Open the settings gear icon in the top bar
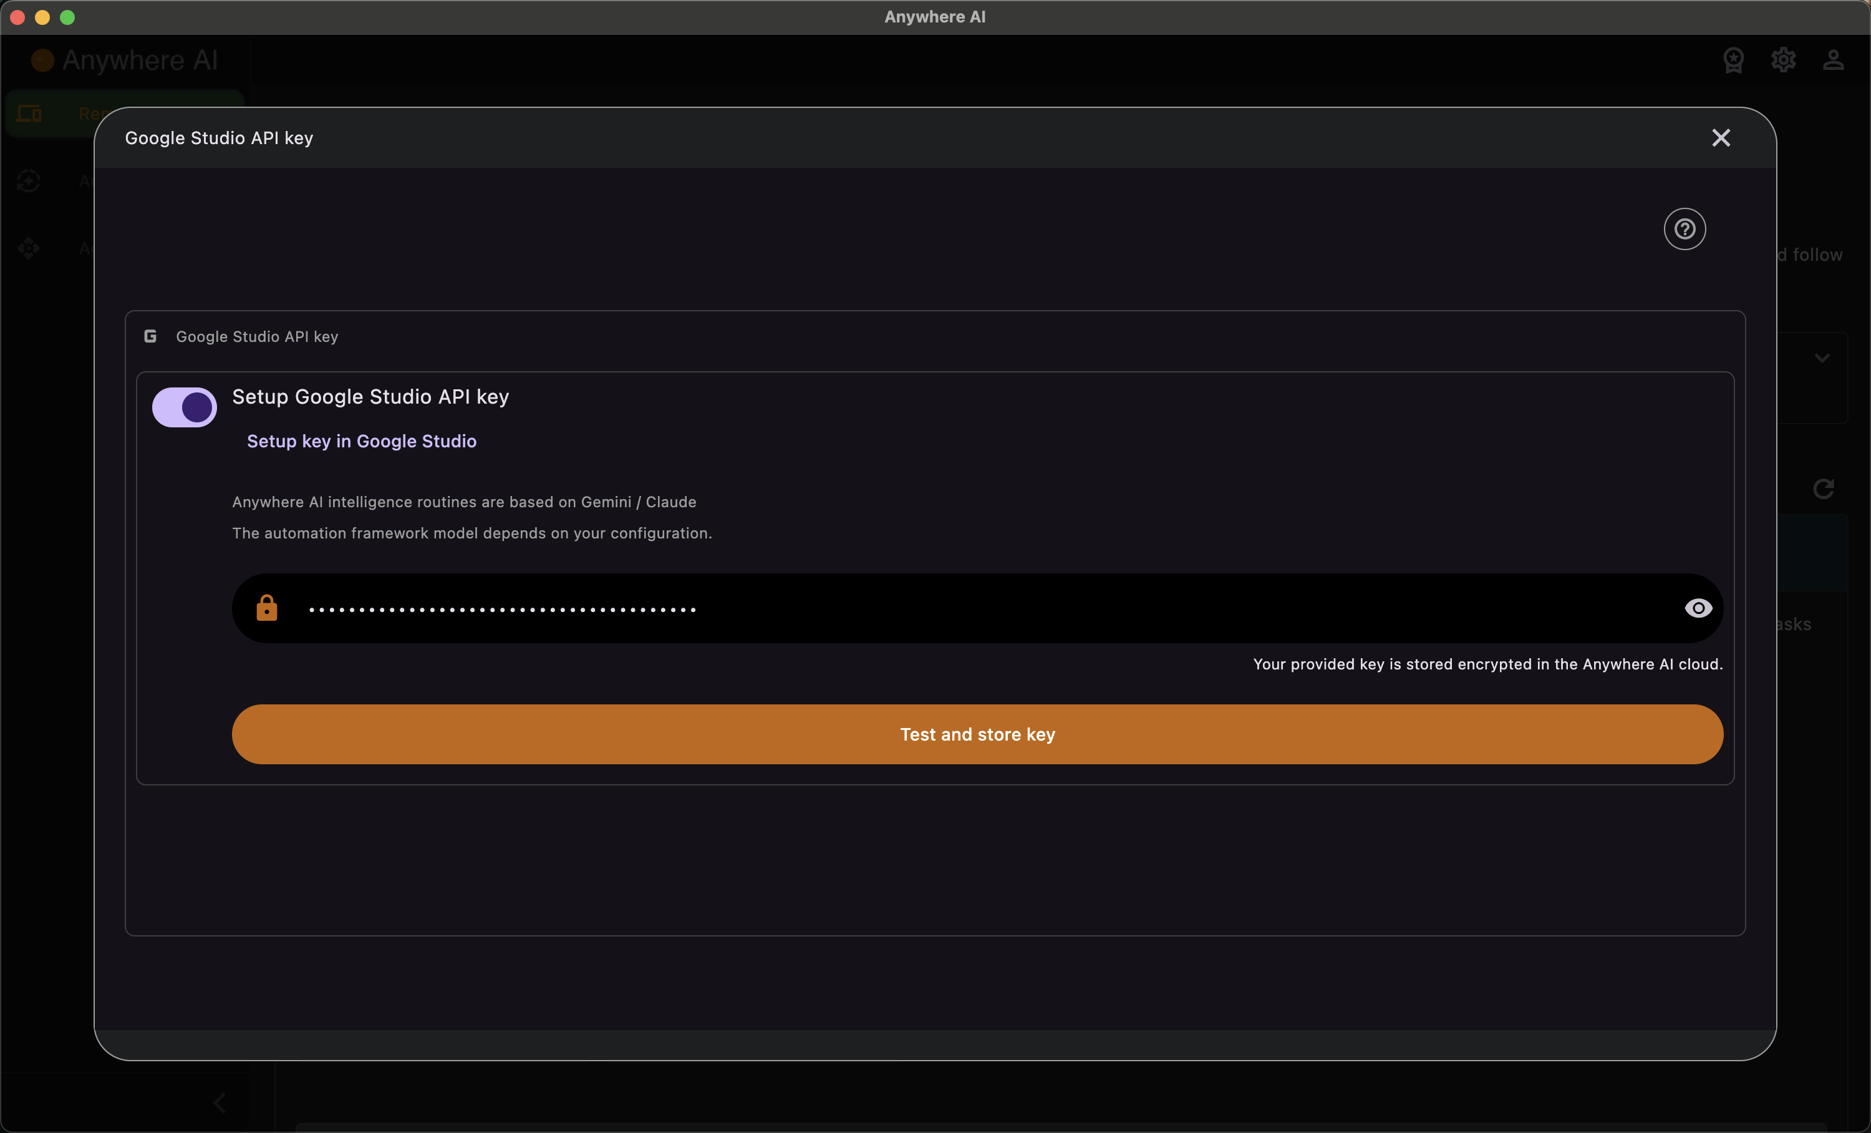1871x1133 pixels. coord(1783,60)
